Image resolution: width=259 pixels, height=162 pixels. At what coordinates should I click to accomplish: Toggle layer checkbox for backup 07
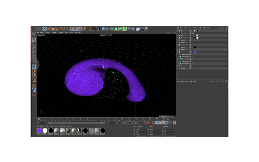(x=190, y=40)
